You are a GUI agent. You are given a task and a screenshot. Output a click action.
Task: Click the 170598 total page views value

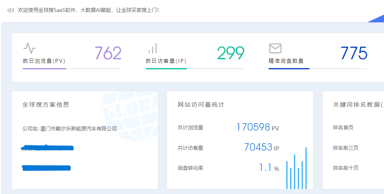(x=253, y=127)
